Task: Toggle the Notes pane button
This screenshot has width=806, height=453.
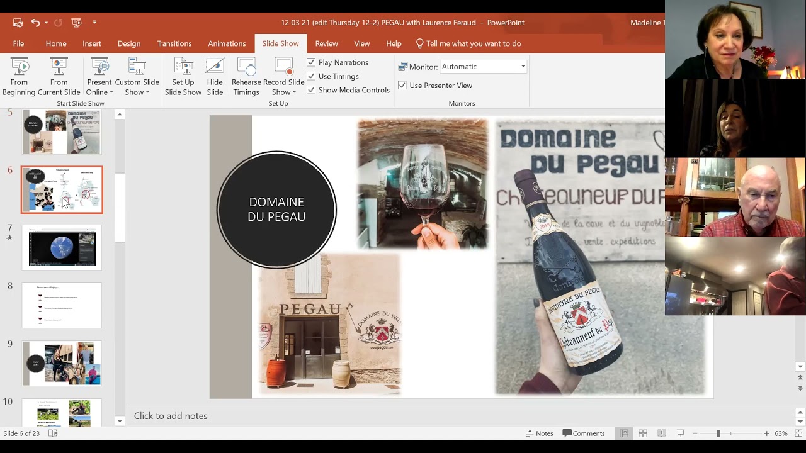Action: pos(539,433)
